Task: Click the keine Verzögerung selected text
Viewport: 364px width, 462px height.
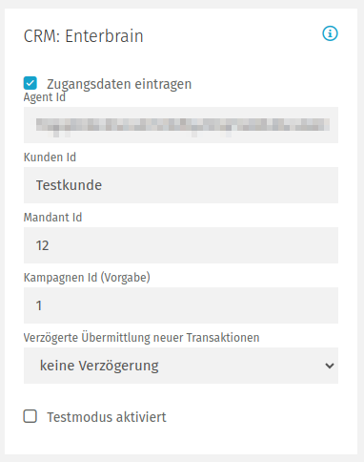Action: (99, 366)
